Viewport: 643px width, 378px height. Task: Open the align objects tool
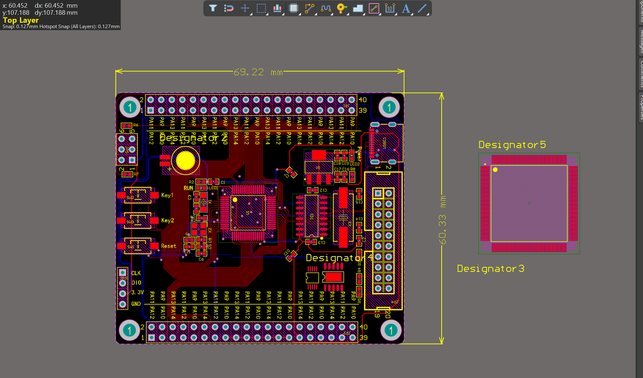[277, 8]
